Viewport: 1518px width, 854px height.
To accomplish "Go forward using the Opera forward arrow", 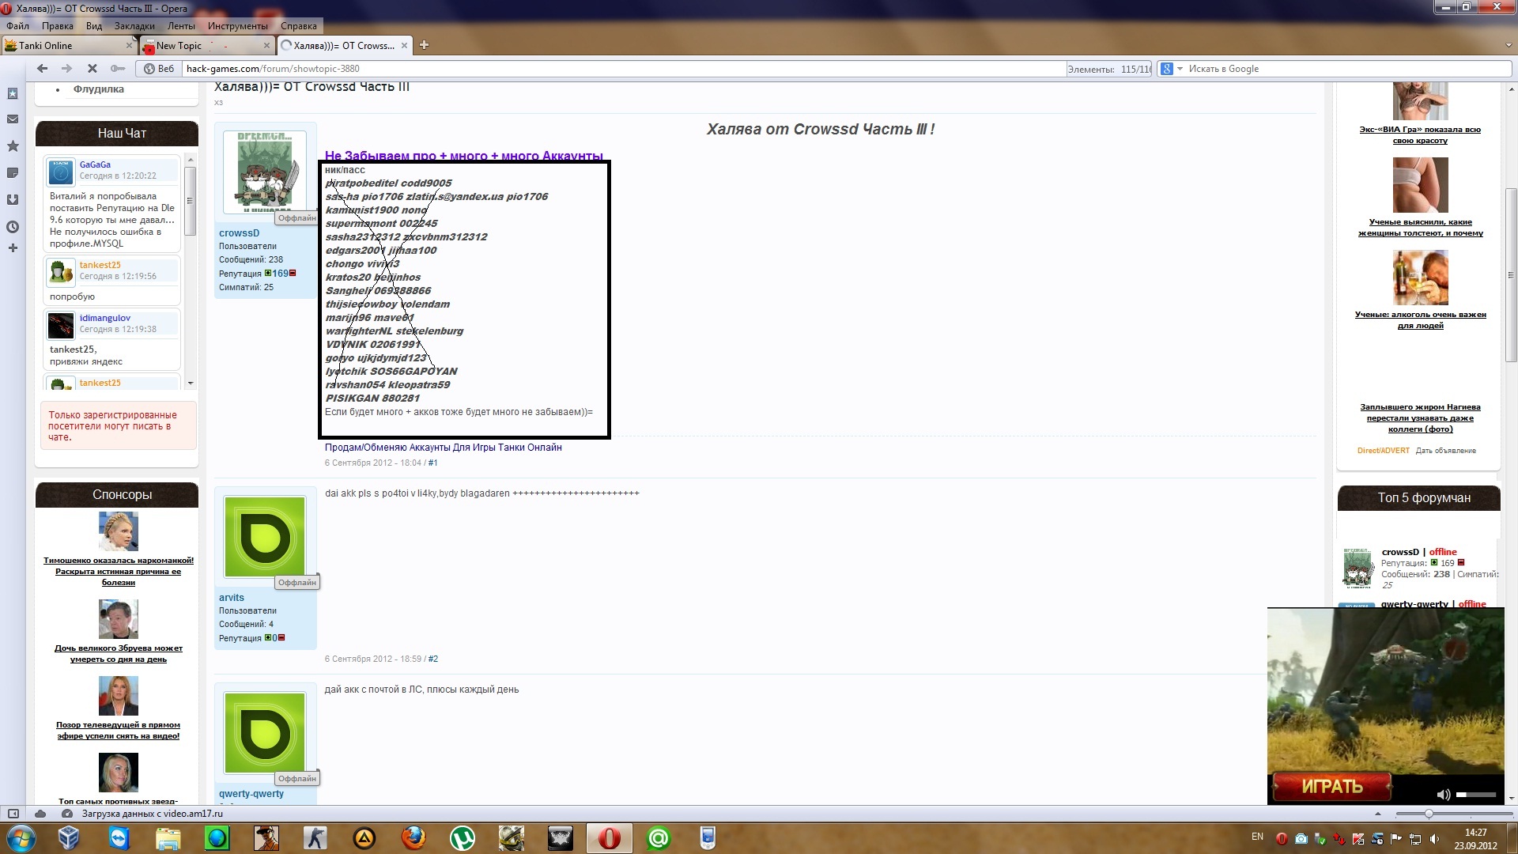I will point(67,69).
